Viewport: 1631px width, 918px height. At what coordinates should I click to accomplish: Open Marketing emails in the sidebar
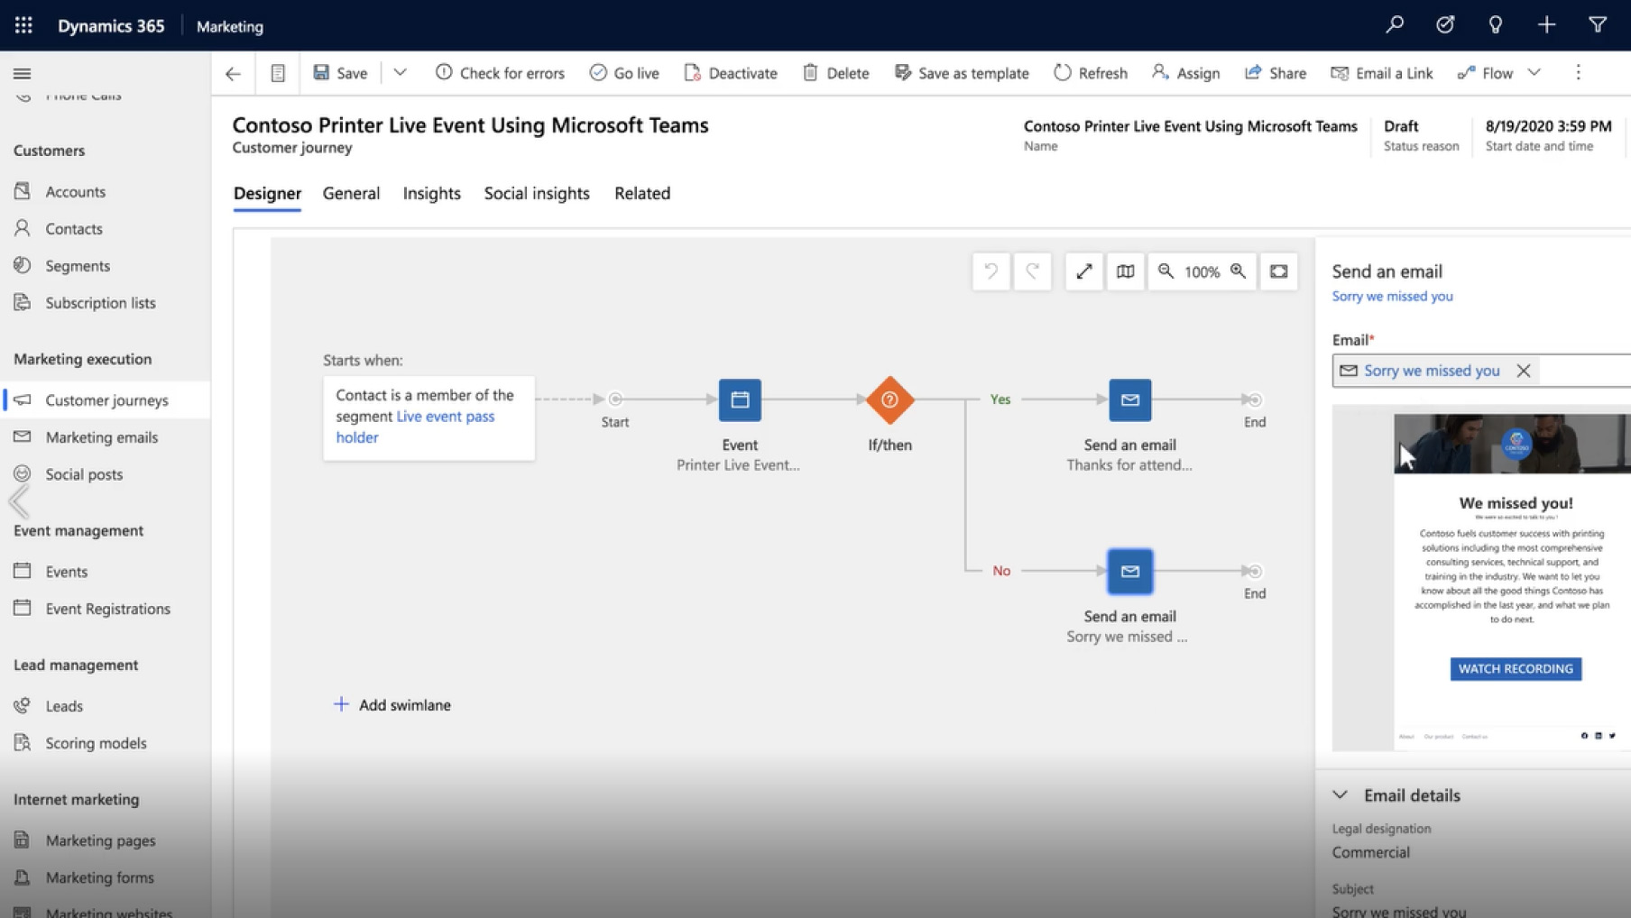tap(101, 437)
